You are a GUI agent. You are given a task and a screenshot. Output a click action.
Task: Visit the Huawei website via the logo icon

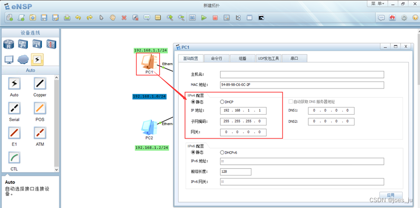[393, 18]
